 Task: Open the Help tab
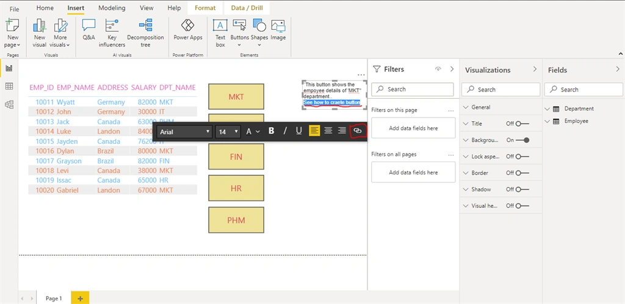(174, 8)
